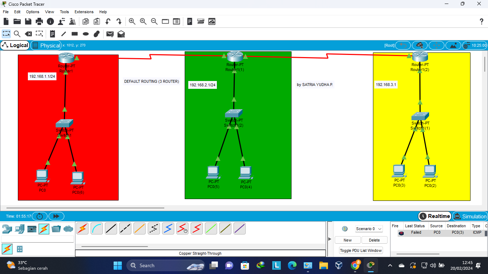Click the Windows Start button
Viewport: 488px width, 274px height.
coord(118,265)
